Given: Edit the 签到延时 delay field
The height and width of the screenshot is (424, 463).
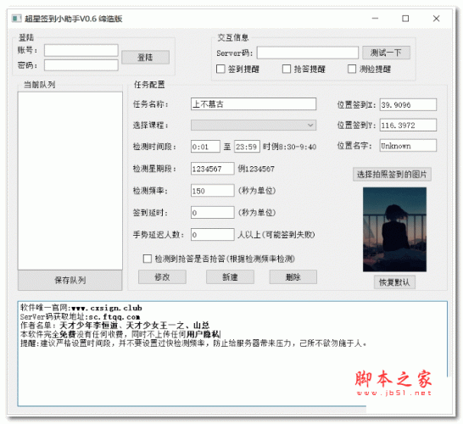Looking at the screenshot, I should pos(212,213).
